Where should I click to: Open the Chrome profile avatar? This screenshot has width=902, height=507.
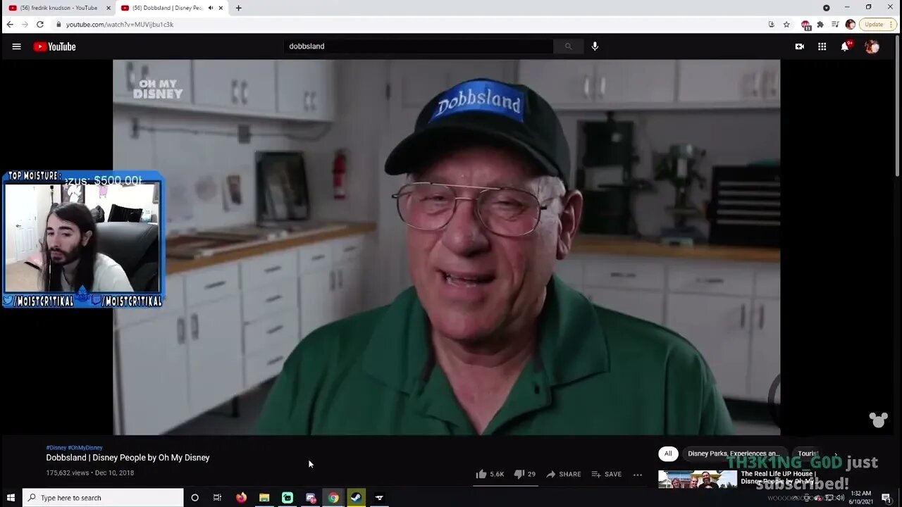click(851, 25)
